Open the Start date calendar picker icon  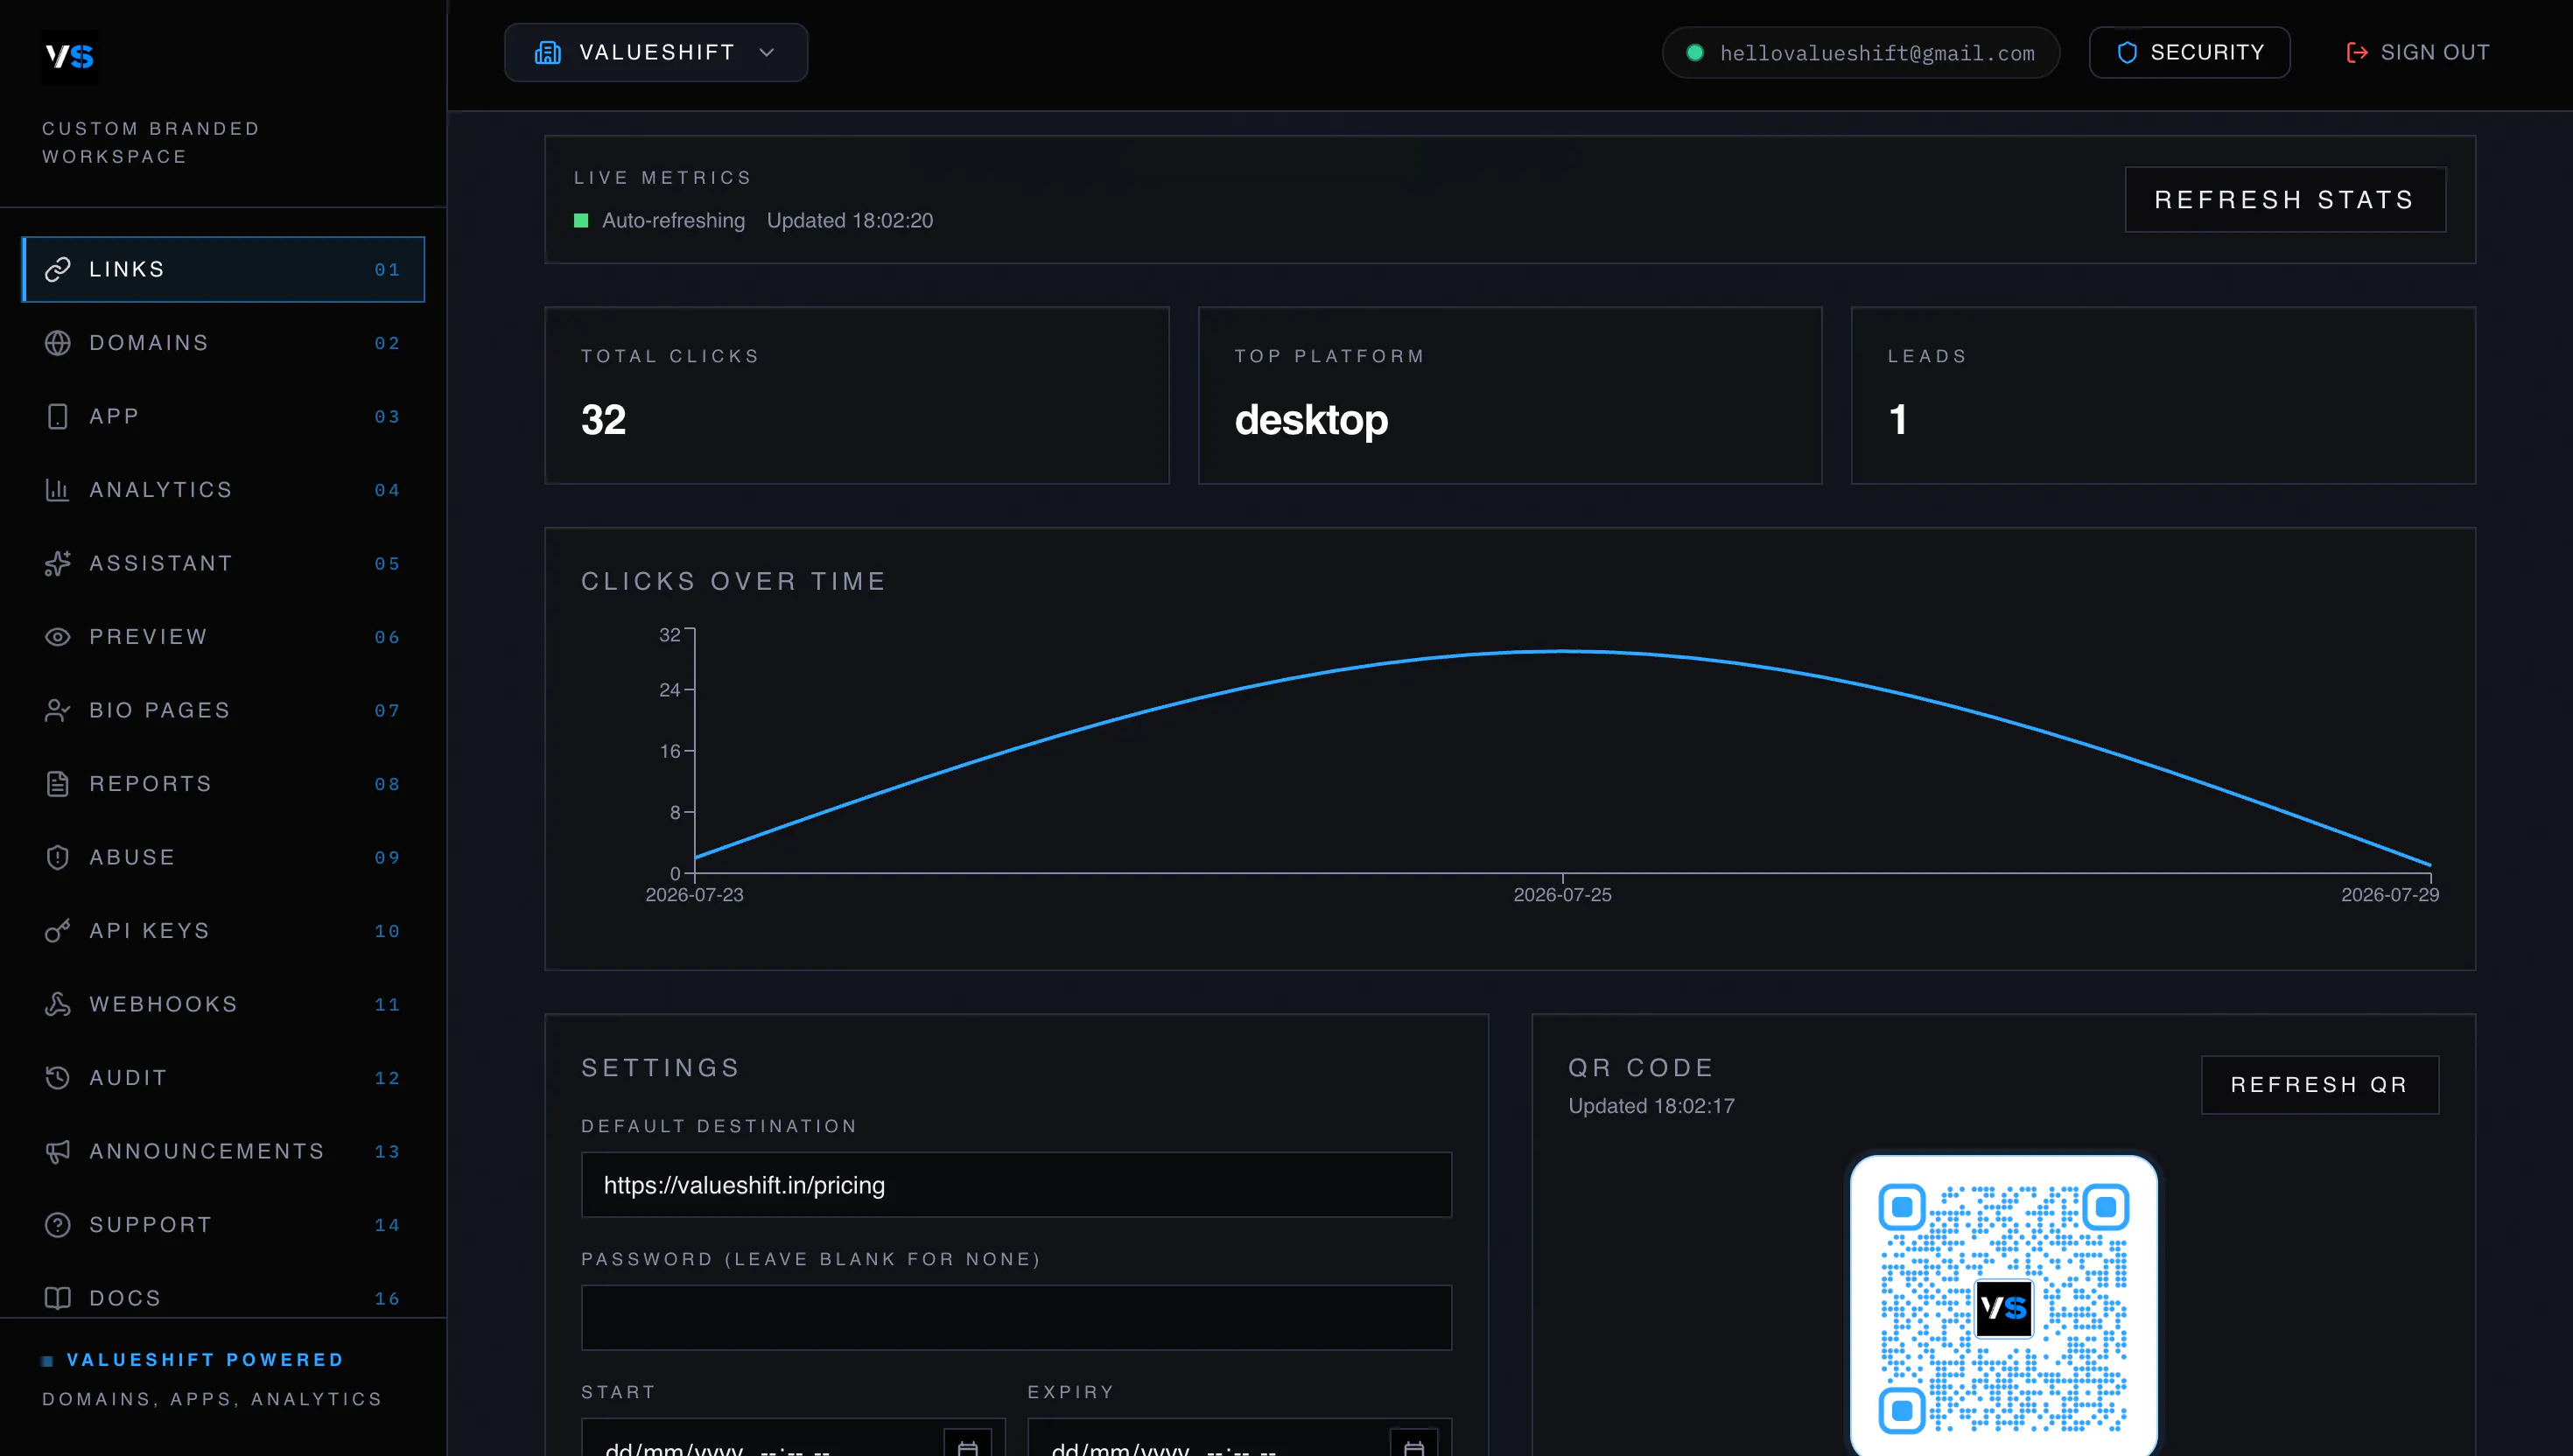967,1447
